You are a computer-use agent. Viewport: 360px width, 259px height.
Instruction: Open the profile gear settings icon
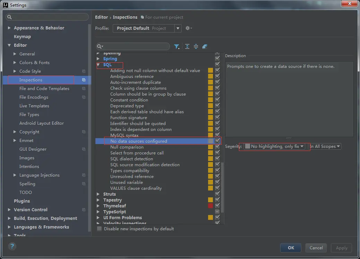click(188, 28)
